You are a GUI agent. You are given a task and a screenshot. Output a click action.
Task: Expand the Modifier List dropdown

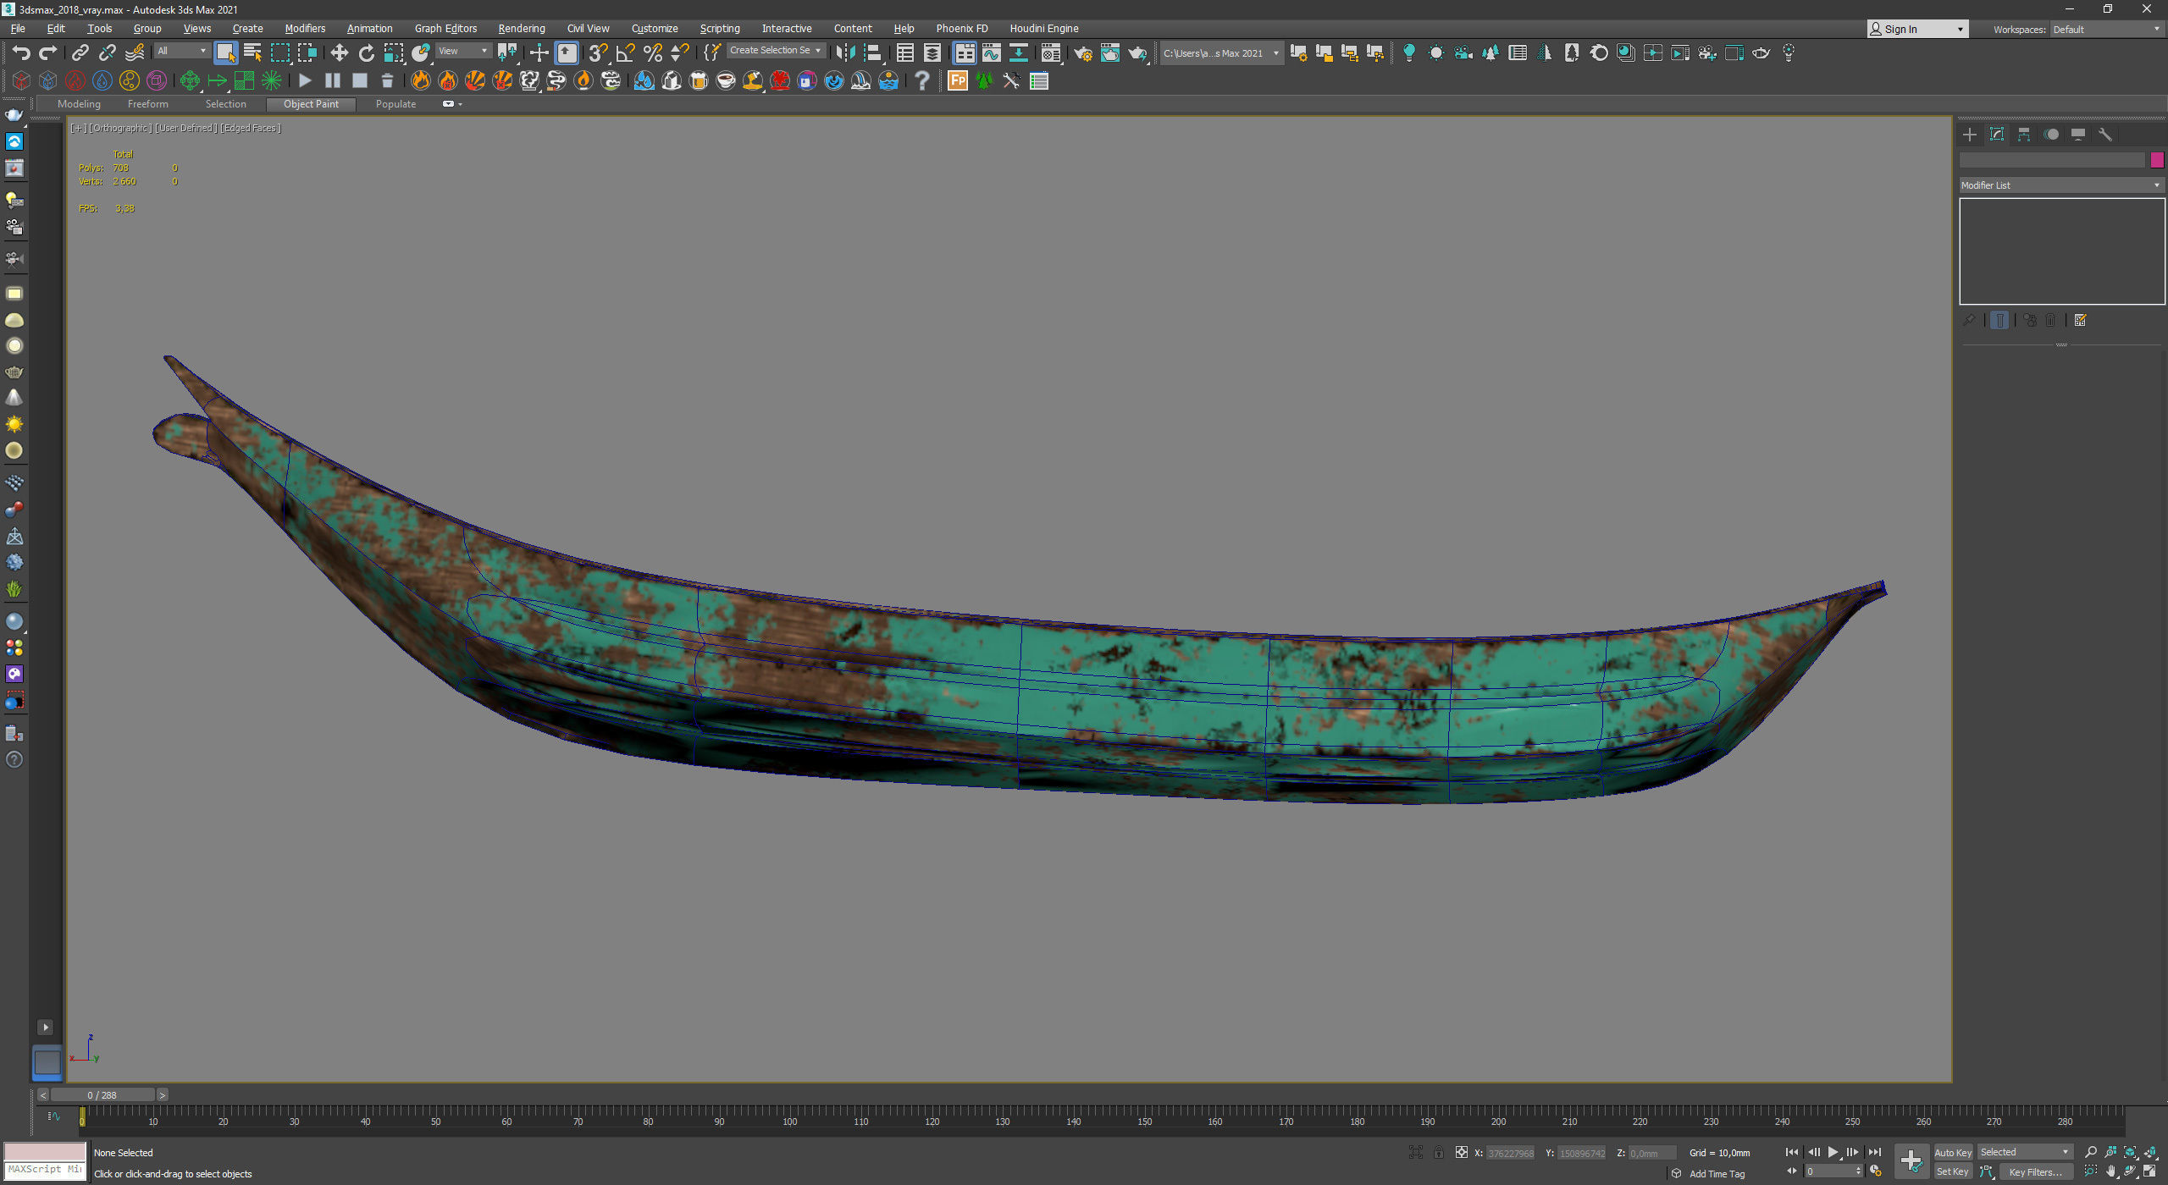pos(2060,185)
